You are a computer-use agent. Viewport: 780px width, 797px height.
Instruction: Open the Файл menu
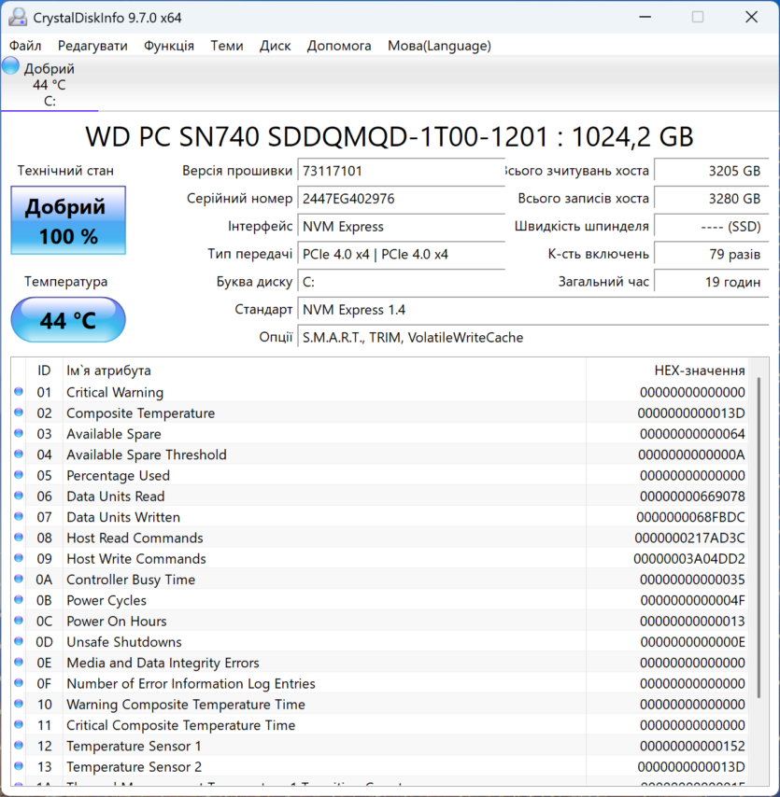click(25, 46)
